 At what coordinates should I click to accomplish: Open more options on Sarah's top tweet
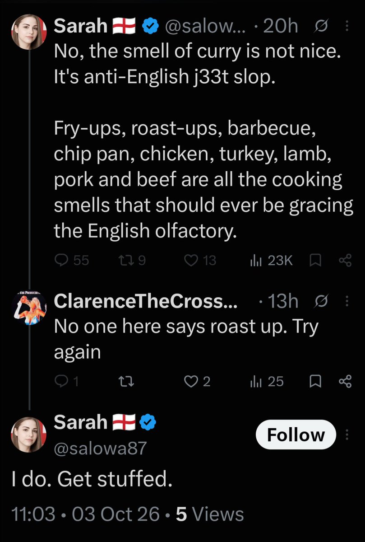pos(347,27)
